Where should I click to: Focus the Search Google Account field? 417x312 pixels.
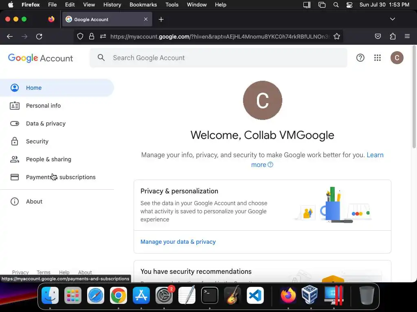pyautogui.click(x=218, y=58)
